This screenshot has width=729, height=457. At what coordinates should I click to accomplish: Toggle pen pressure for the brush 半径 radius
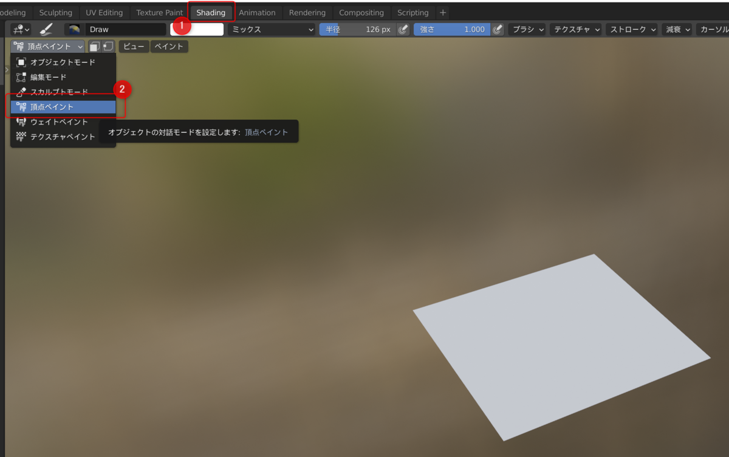403,29
